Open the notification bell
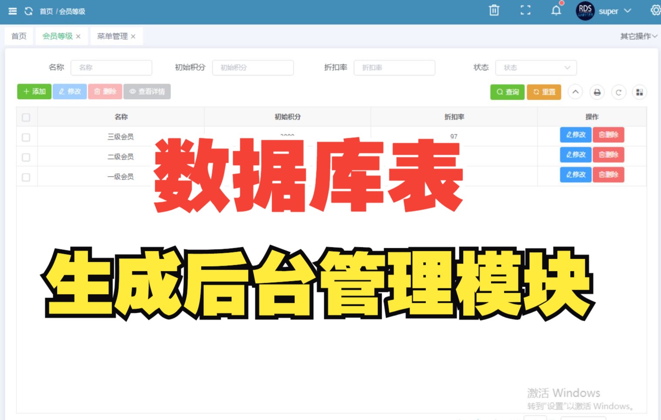Screen dimensions: 661x420 coord(556,10)
